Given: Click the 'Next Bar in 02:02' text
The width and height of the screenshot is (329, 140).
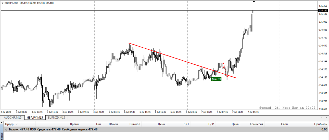Looking at the screenshot, I should [299, 108].
